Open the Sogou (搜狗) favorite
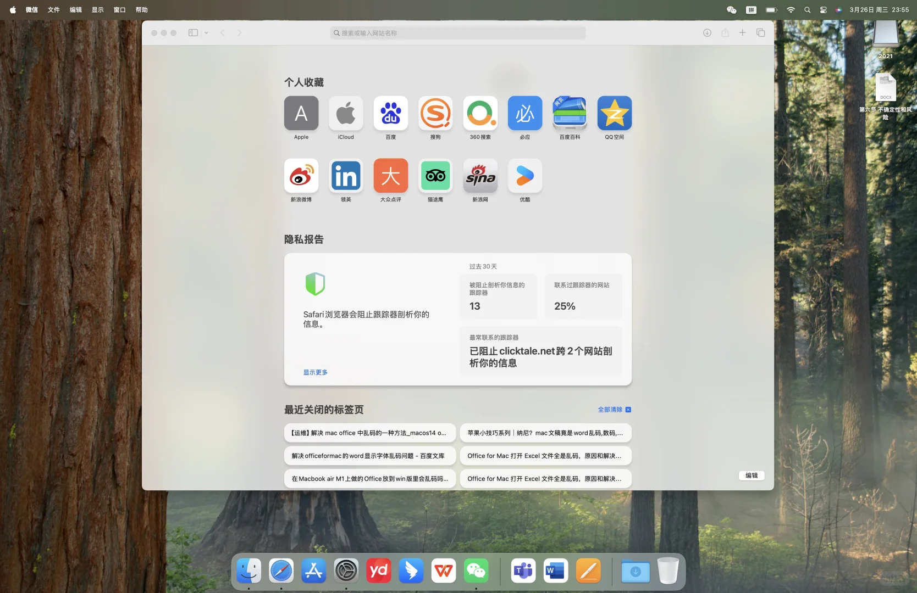 [435, 114]
